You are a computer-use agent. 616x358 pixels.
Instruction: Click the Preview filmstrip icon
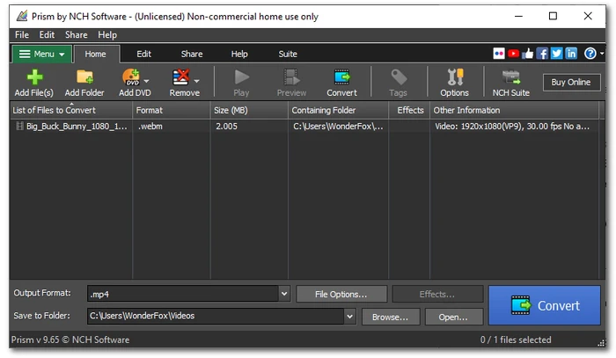coord(291,77)
